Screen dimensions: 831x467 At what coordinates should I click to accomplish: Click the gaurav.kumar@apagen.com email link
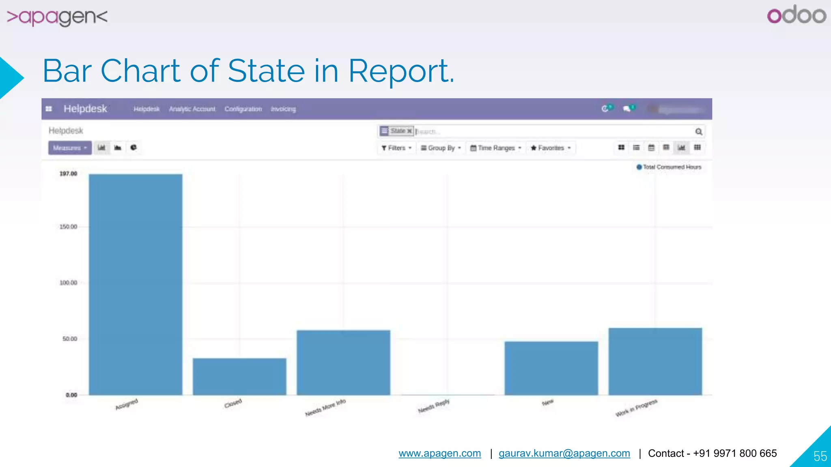pos(564,453)
